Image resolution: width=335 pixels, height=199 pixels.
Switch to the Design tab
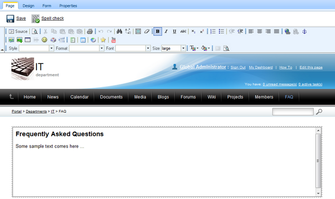point(28,6)
